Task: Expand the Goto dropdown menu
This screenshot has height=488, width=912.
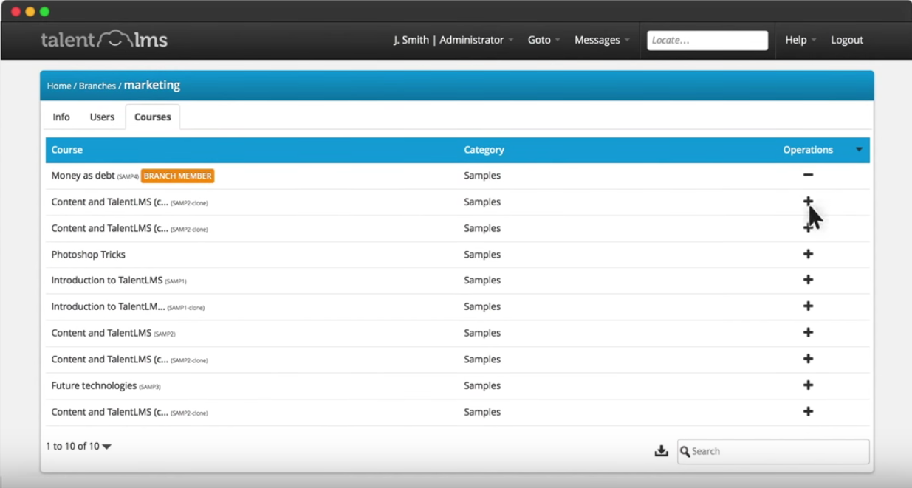Action: coord(544,40)
